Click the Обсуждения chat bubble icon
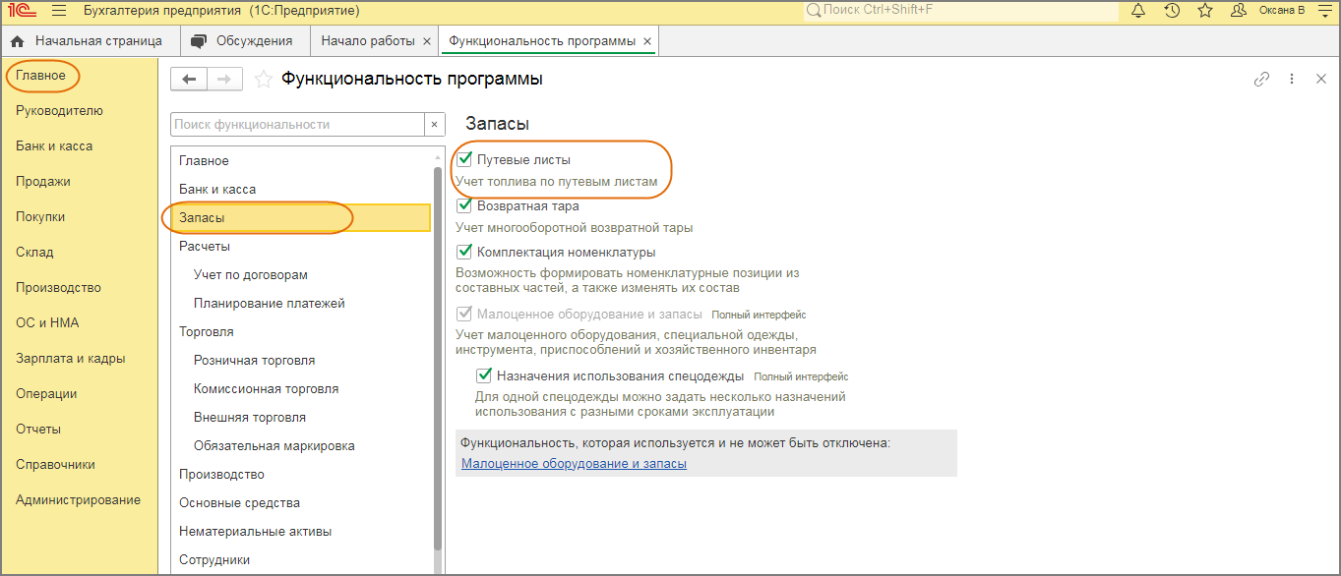1341x576 pixels. pos(200,41)
